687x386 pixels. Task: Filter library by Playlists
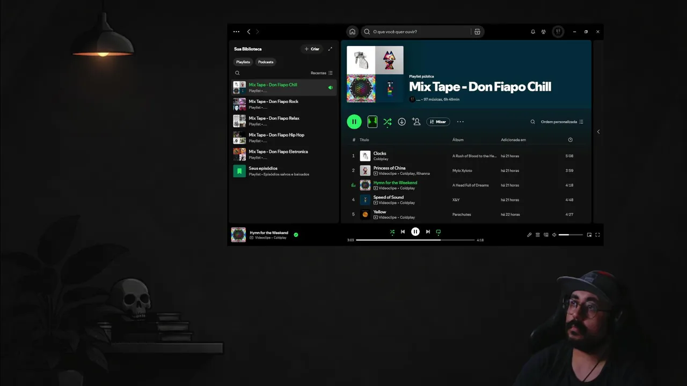click(x=243, y=62)
